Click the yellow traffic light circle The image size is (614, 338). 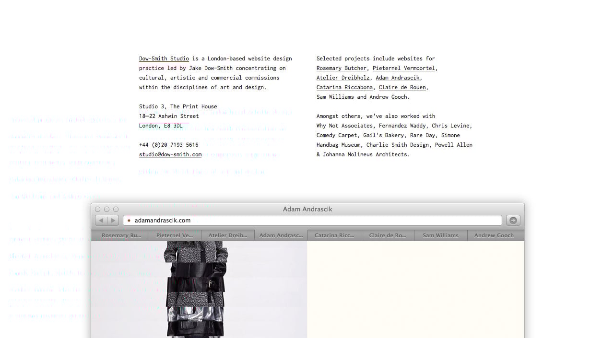point(106,209)
